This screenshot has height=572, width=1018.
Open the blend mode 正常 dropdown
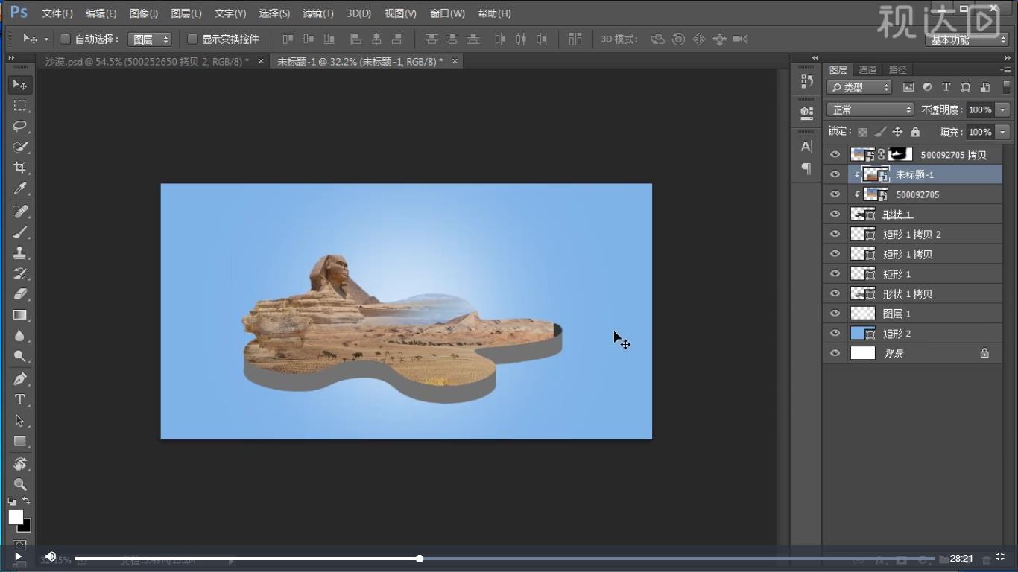(870, 109)
